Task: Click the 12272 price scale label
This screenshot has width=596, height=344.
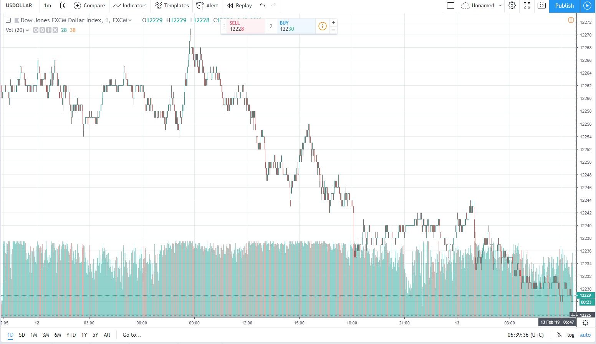Action: point(586,22)
